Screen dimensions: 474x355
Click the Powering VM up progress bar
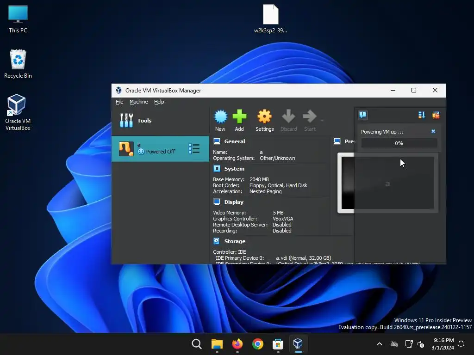(x=399, y=143)
